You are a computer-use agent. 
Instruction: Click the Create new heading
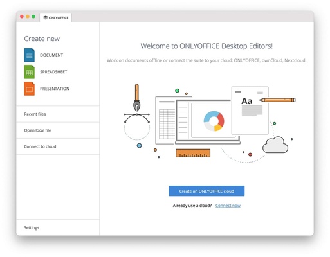42,39
